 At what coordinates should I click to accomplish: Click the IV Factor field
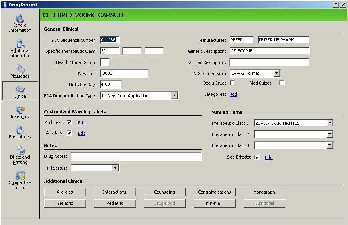[x=124, y=73]
